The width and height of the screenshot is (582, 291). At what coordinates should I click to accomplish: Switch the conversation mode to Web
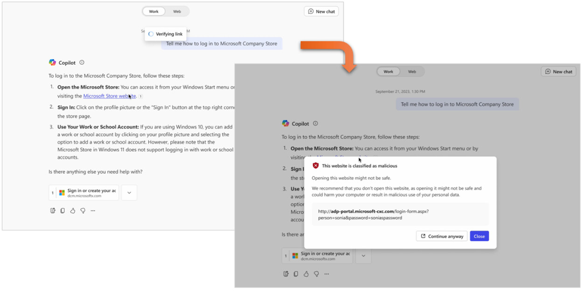point(178,11)
